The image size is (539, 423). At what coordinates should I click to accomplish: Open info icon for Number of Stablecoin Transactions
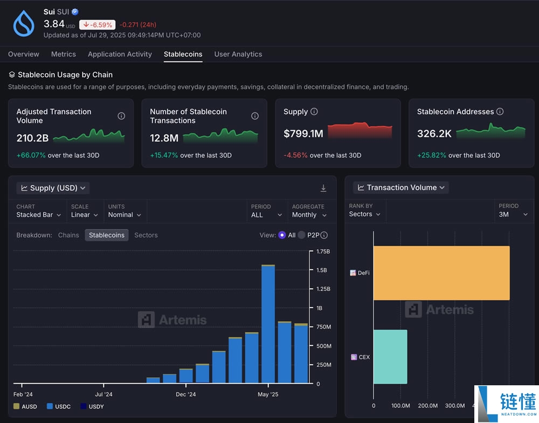click(x=255, y=116)
